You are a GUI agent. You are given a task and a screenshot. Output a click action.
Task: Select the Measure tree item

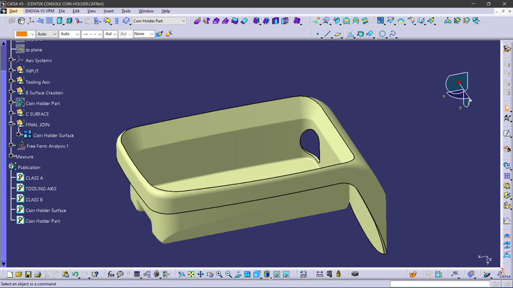click(x=24, y=157)
